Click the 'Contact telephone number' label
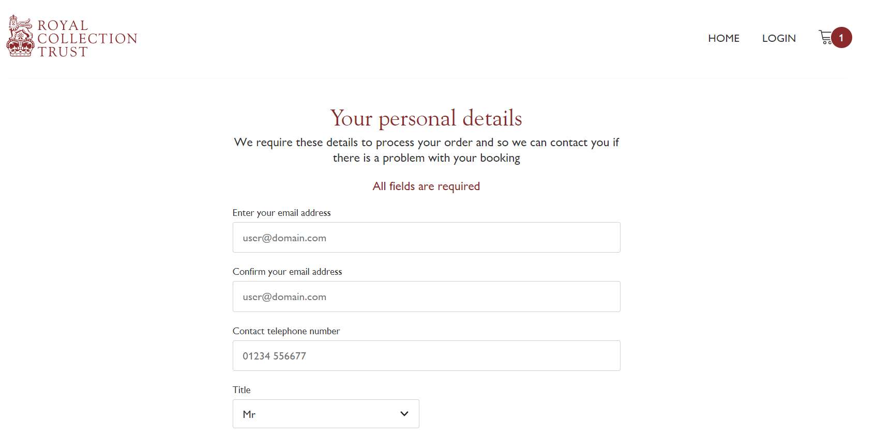The width and height of the screenshot is (876, 437). coord(286,331)
